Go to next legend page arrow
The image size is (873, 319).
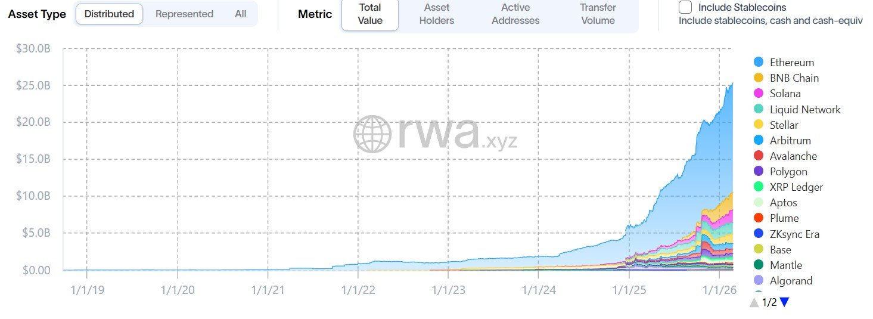784,302
